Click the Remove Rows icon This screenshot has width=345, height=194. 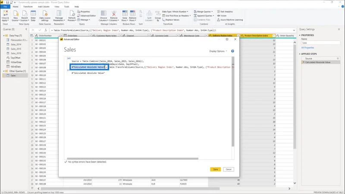[132, 16]
